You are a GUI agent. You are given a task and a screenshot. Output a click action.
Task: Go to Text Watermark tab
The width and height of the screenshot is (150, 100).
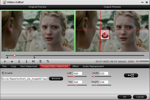pos(29,66)
